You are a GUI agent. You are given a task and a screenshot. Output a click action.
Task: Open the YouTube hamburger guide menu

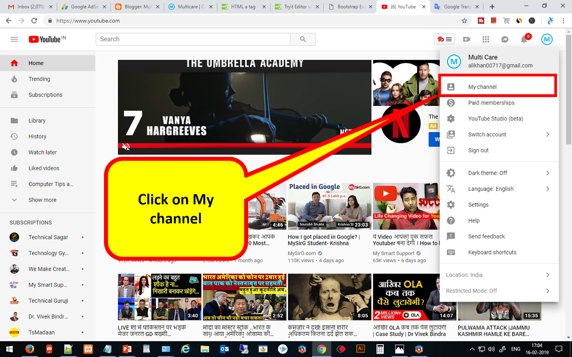click(14, 39)
